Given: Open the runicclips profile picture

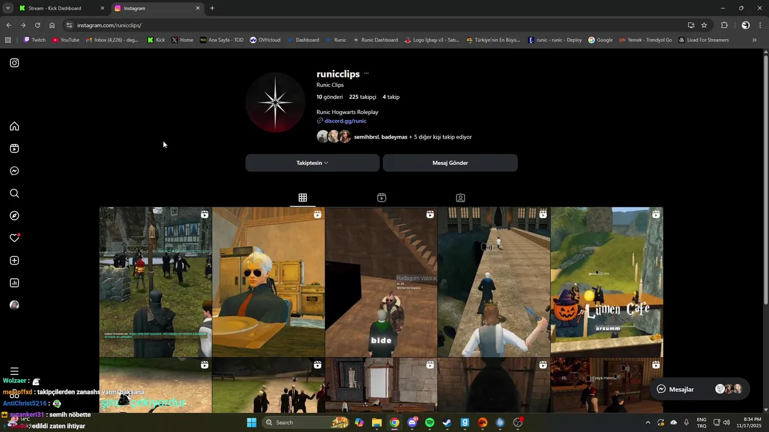Looking at the screenshot, I should click(275, 103).
